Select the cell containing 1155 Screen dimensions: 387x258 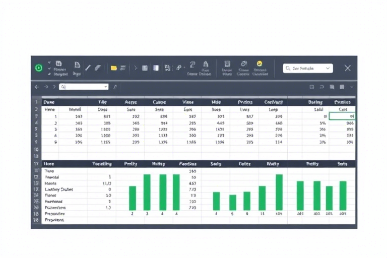101,142
